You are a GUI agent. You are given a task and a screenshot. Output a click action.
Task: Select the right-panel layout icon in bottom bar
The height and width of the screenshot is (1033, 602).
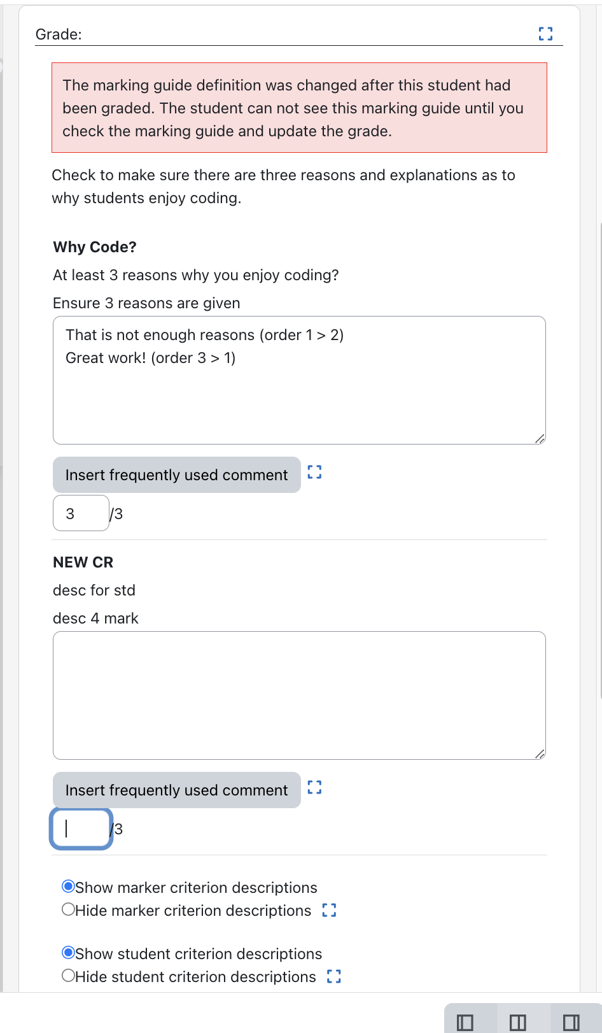[571, 1023]
